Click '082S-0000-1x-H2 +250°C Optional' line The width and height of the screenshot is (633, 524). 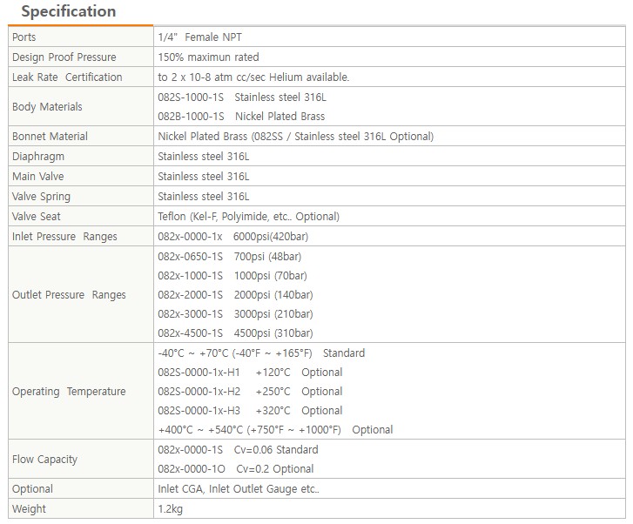click(x=250, y=392)
